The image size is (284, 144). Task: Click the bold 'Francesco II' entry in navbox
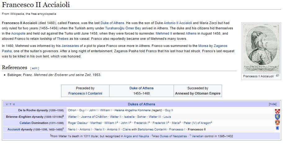coord(197,129)
